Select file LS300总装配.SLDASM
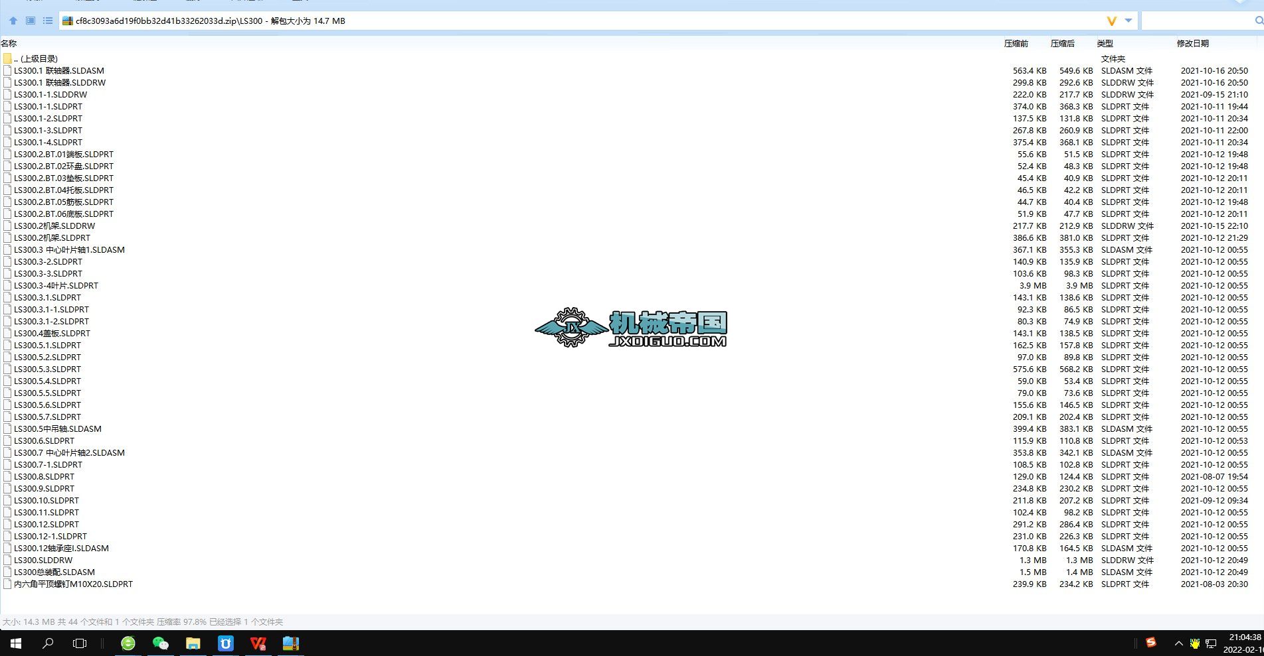This screenshot has height=656, width=1264. coord(54,572)
